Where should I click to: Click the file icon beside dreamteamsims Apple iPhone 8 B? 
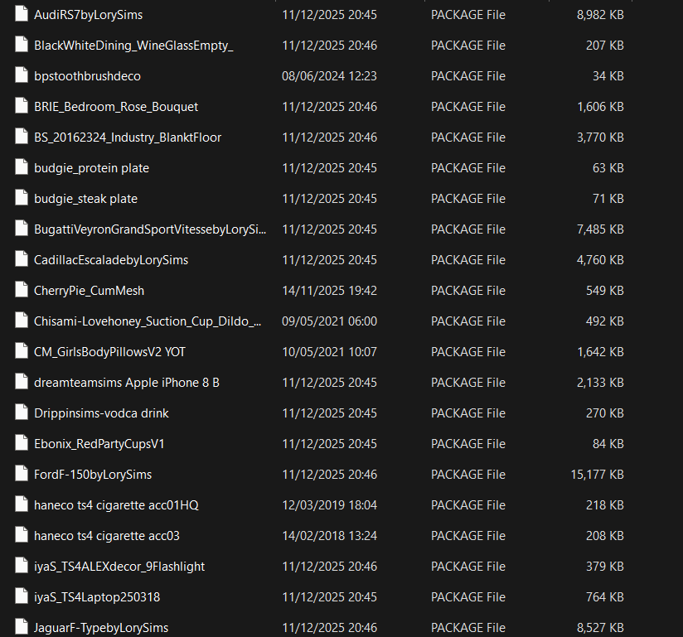click(x=22, y=382)
